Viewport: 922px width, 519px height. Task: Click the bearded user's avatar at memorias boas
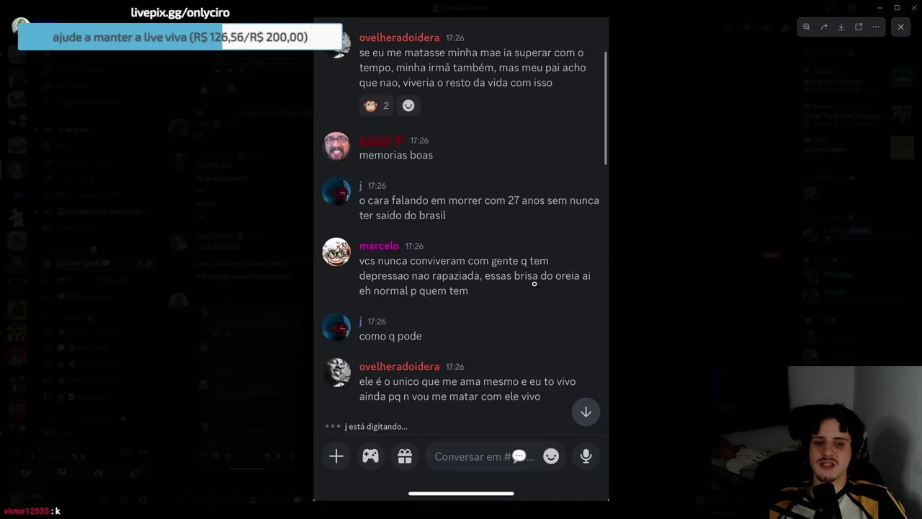[x=336, y=146]
